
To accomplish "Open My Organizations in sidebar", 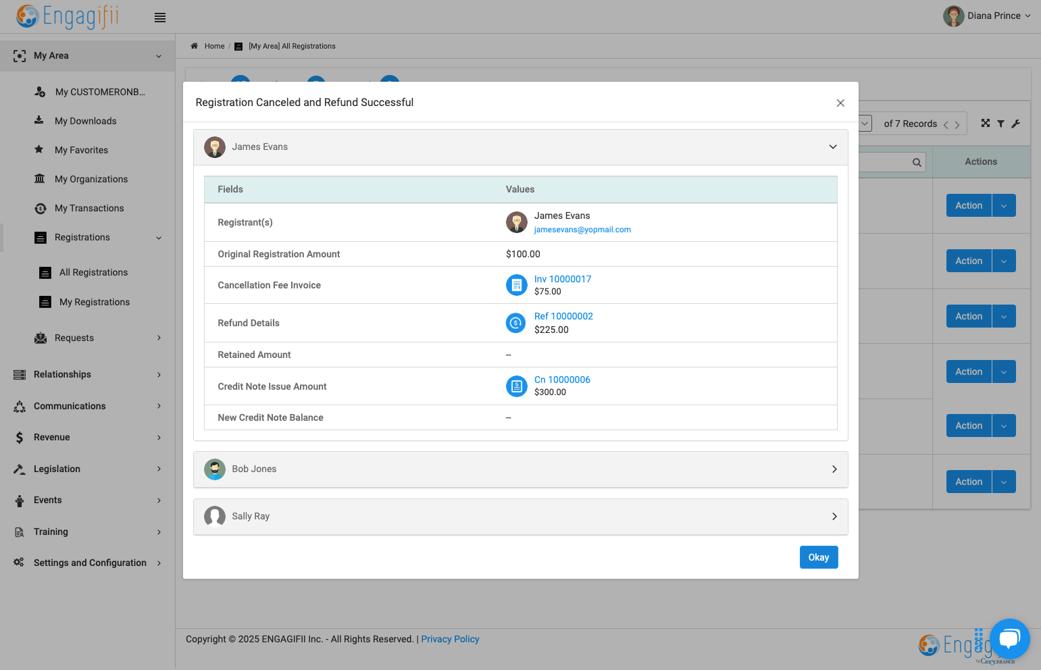I will click(91, 179).
